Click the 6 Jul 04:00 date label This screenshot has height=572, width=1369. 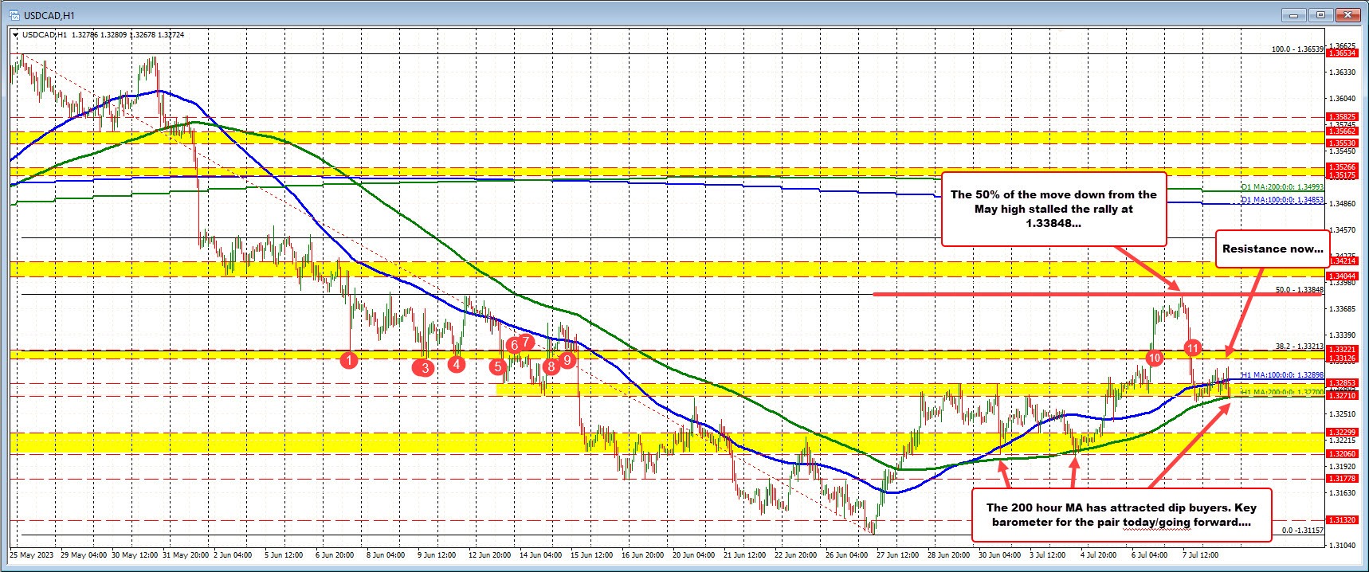coord(1151,554)
